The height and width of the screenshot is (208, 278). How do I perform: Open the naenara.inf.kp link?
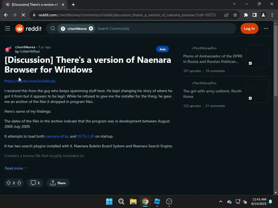coord(57,136)
